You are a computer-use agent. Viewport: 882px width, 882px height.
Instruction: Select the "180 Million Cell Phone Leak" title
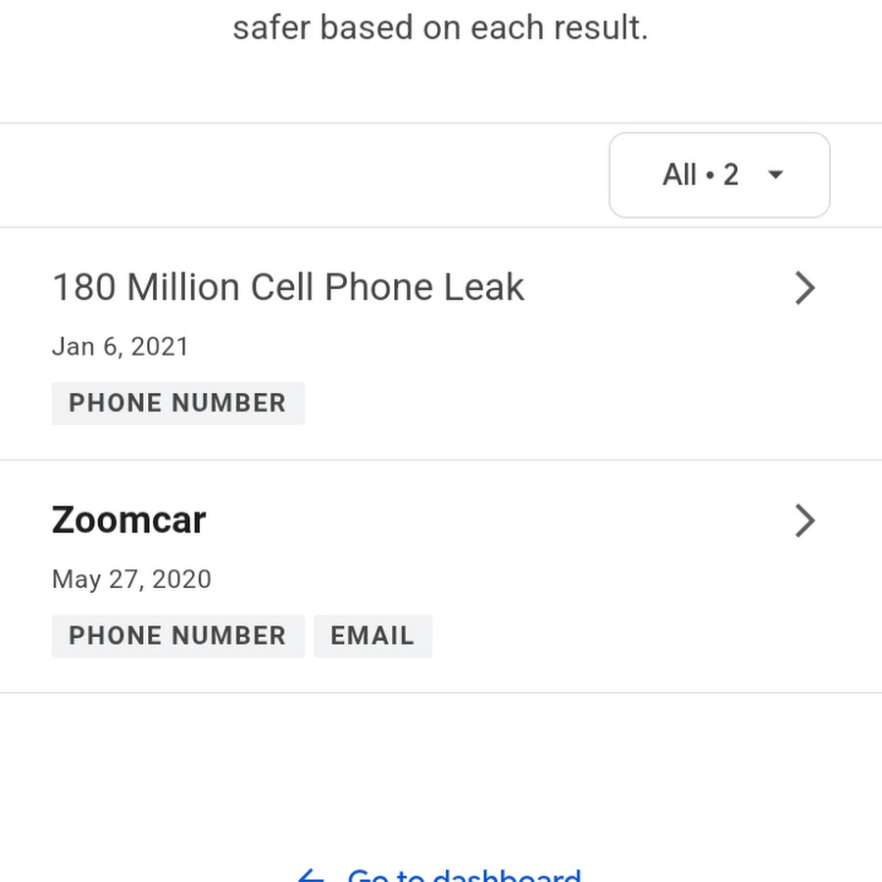point(288,288)
